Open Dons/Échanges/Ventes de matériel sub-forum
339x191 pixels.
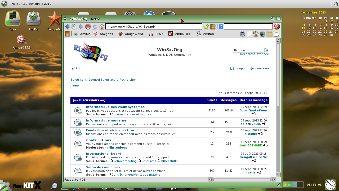[x=136, y=175]
